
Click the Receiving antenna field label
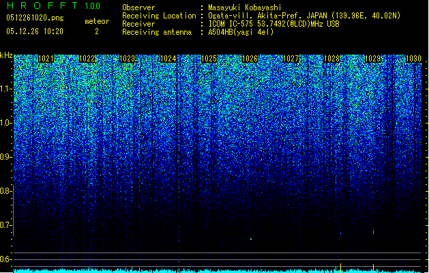coord(157,32)
